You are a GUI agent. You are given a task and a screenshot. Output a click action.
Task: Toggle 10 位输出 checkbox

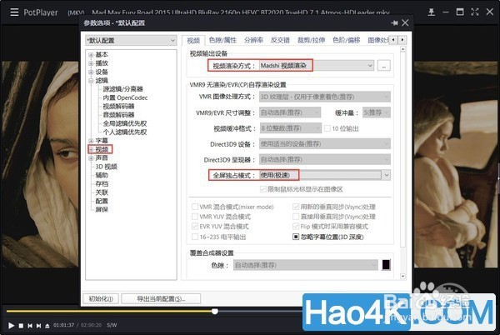(x=327, y=128)
